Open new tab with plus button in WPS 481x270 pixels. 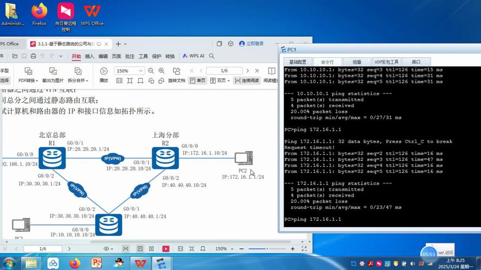(118, 44)
